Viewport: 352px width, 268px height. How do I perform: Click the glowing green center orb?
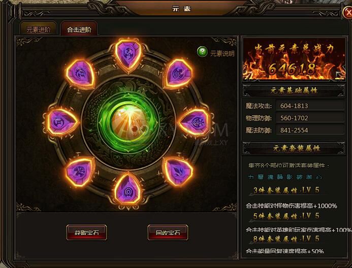[x=129, y=122]
